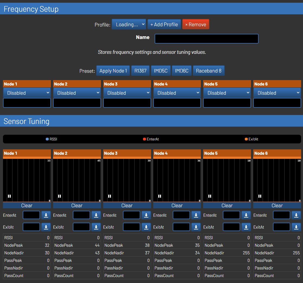Capture current RSSI into Node 1 EnterAt
Image resolution: width=303 pixels, height=283 pixels.
(46, 215)
